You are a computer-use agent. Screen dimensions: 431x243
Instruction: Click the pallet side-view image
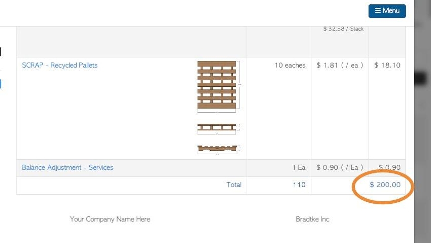point(219,129)
